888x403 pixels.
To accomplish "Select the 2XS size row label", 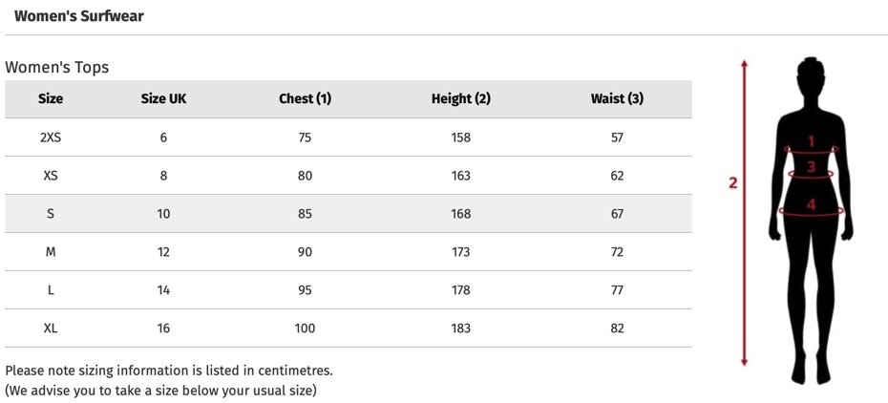I will point(51,138).
